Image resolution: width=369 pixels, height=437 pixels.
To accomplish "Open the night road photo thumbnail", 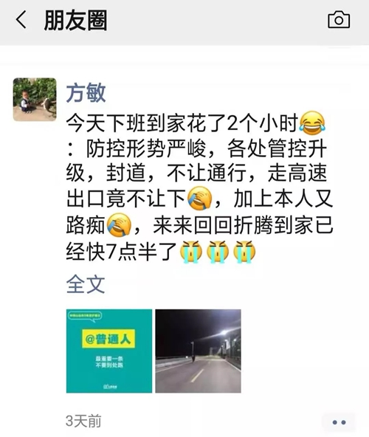I will click(x=199, y=351).
